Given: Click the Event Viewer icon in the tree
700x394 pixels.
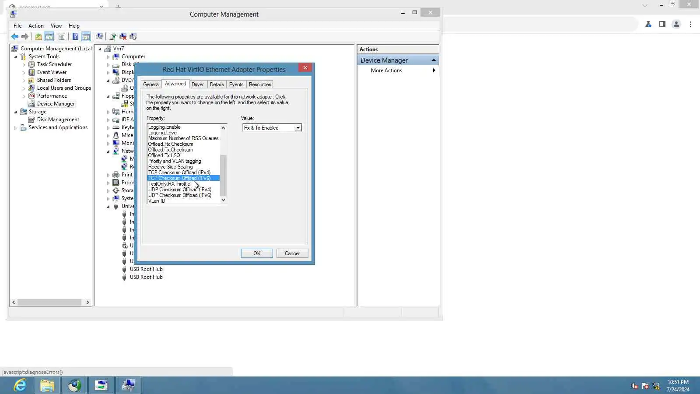Looking at the screenshot, I should pyautogui.click(x=31, y=72).
